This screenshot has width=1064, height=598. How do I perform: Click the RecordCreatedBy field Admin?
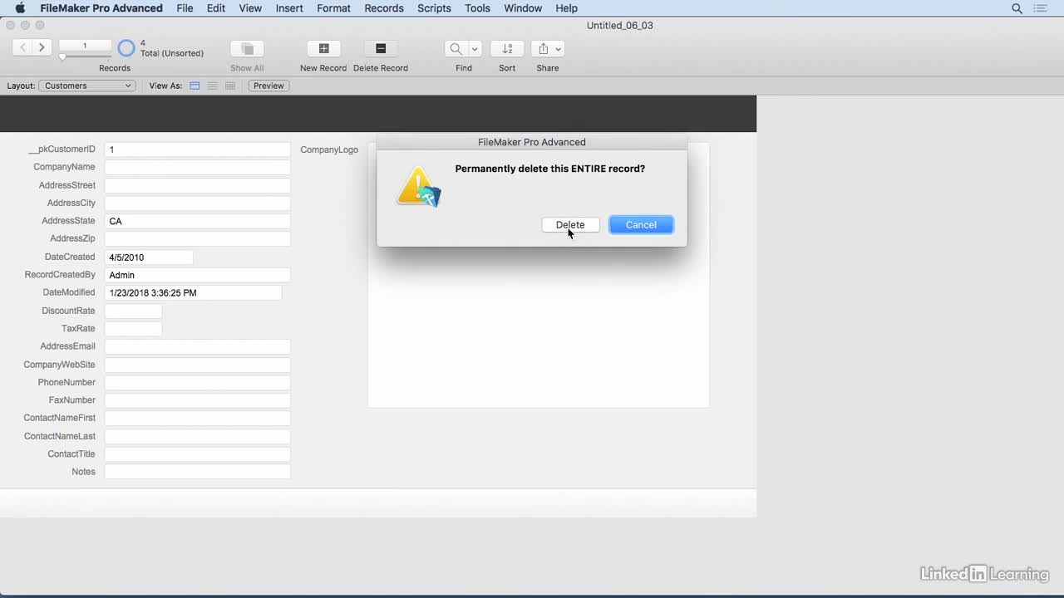[197, 275]
